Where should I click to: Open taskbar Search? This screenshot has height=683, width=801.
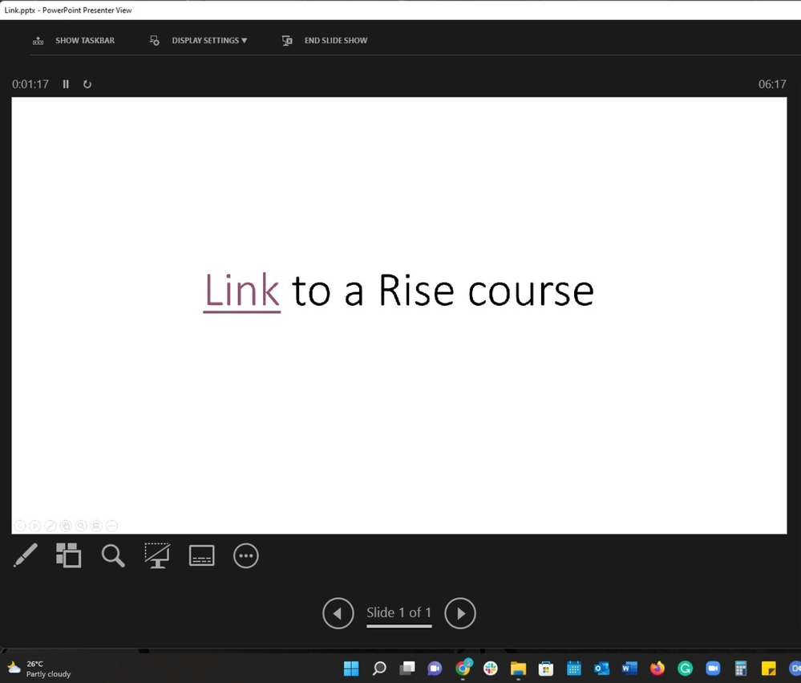click(379, 669)
